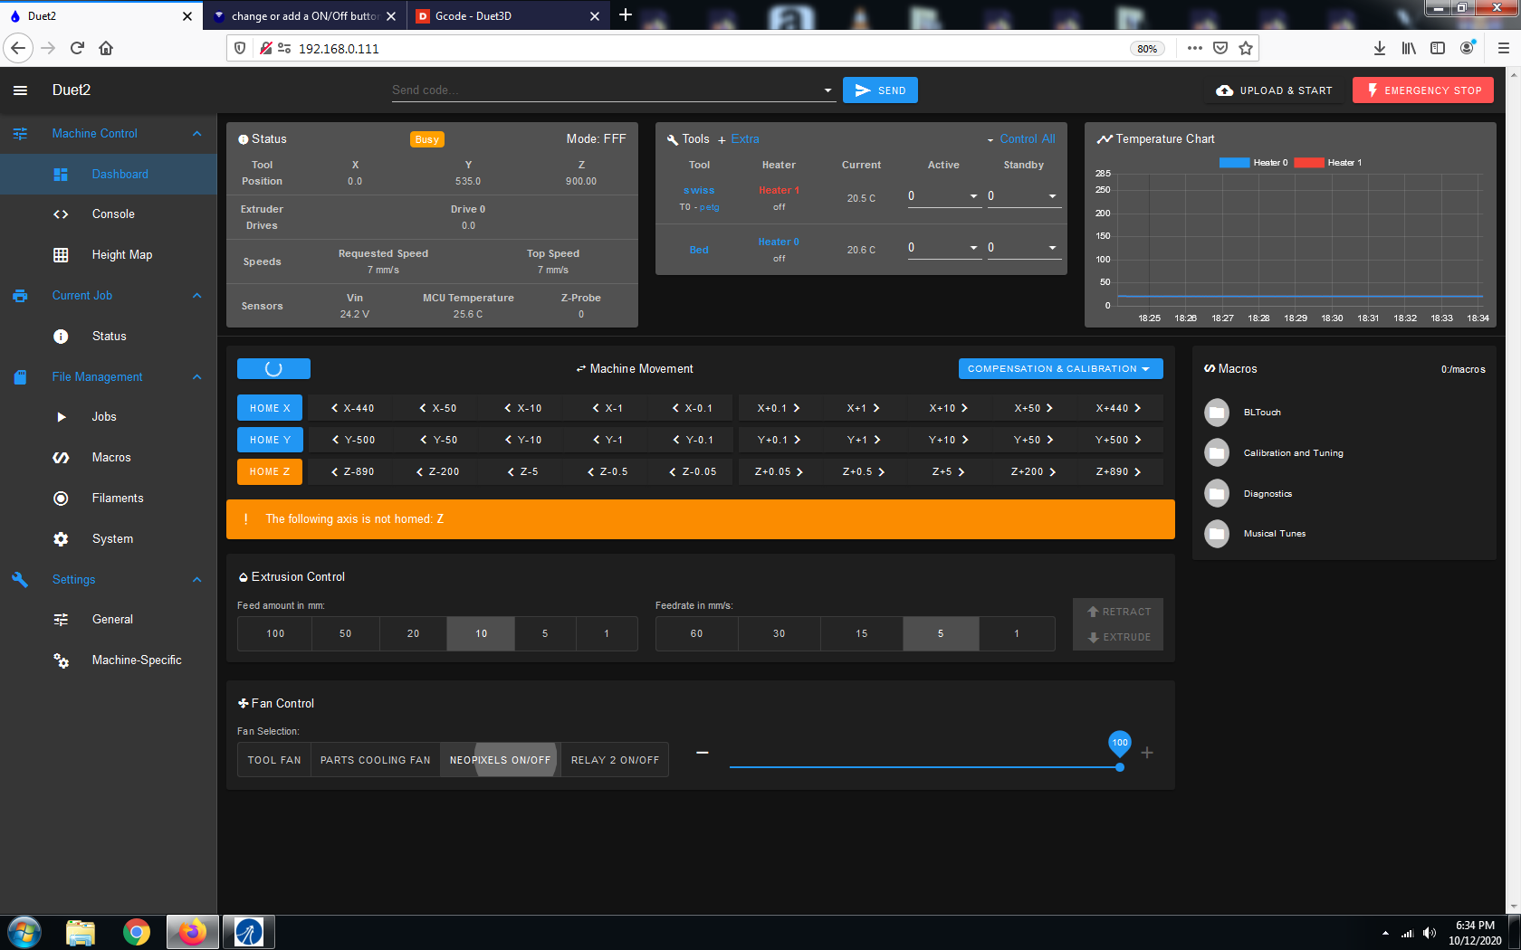Collapse the Settings section
The width and height of the screenshot is (1521, 950).
point(197,580)
